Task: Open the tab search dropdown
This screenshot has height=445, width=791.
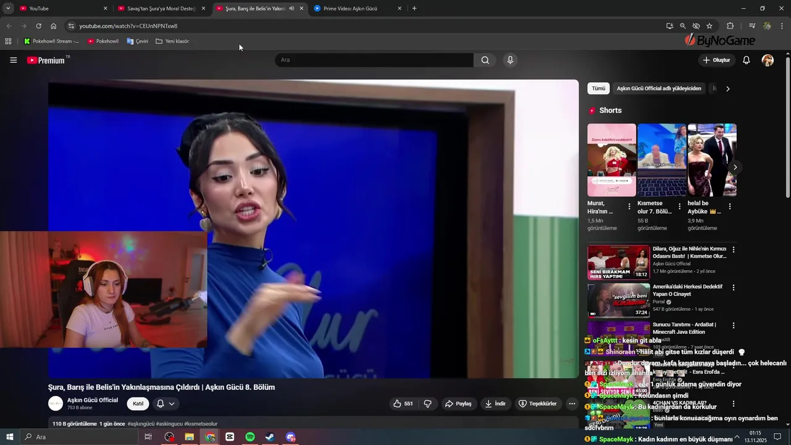Action: (x=8, y=9)
